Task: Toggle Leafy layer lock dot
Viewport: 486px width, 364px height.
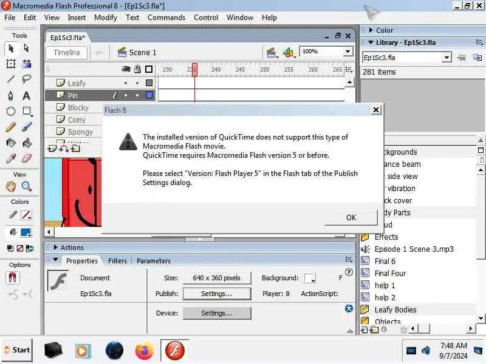Action: pos(137,83)
